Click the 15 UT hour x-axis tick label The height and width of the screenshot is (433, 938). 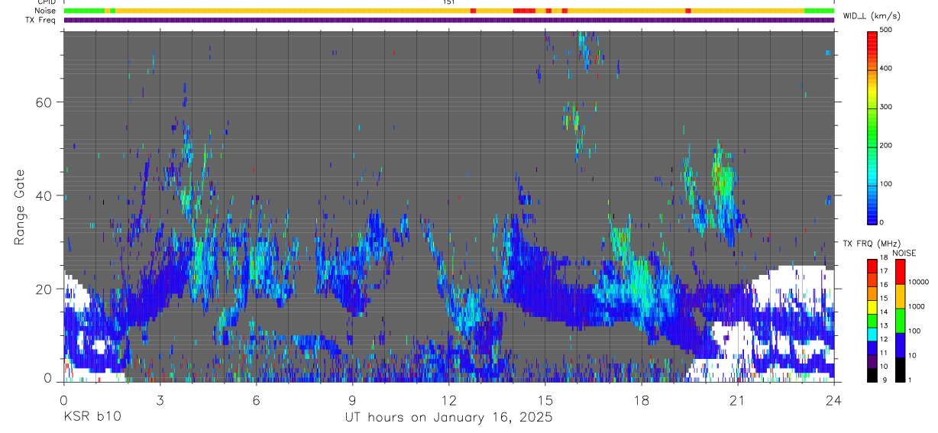(545, 399)
